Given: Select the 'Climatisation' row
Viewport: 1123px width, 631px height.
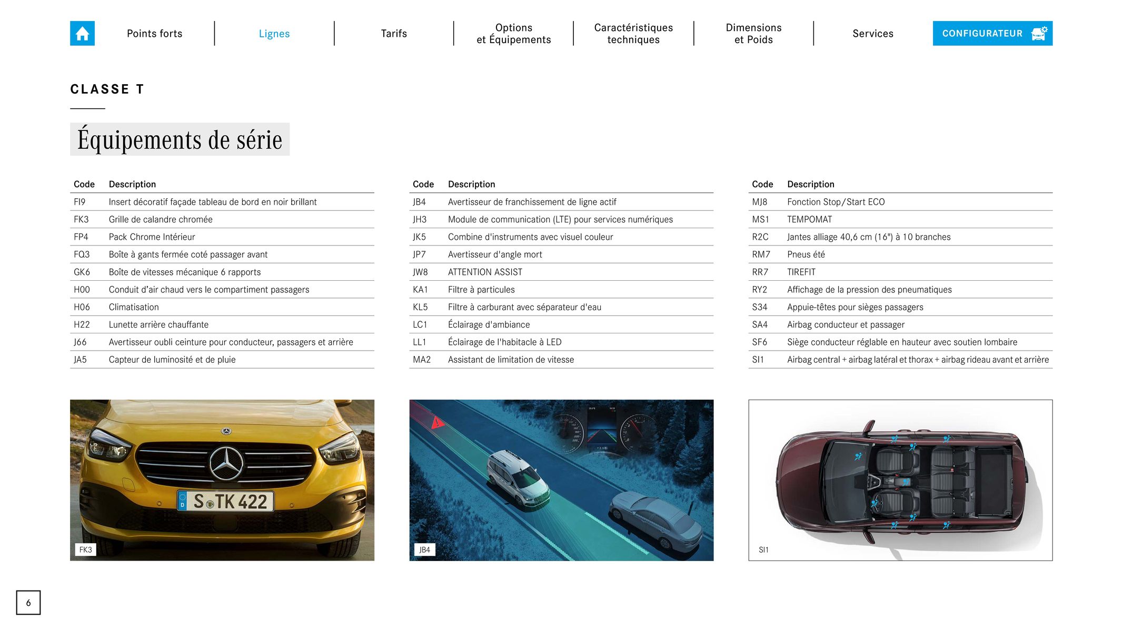Looking at the screenshot, I should click(x=222, y=307).
